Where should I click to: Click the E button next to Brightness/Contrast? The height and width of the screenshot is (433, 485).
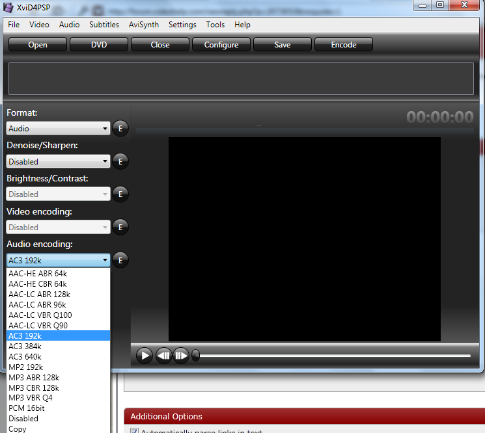(120, 194)
